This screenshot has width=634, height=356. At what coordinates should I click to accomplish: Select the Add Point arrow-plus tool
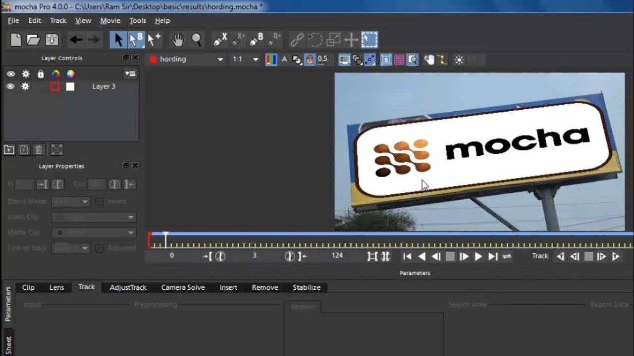[154, 40]
